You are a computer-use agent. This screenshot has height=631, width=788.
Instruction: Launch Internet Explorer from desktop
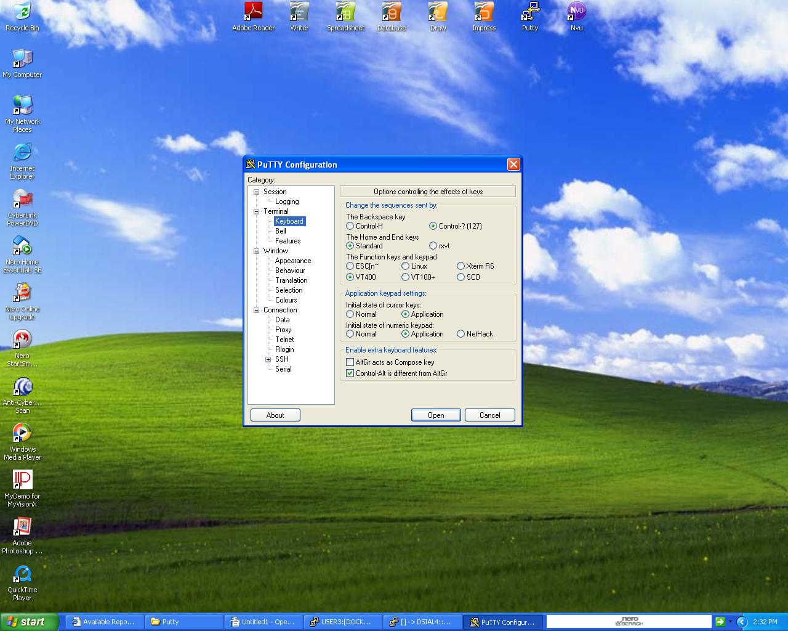coord(22,161)
